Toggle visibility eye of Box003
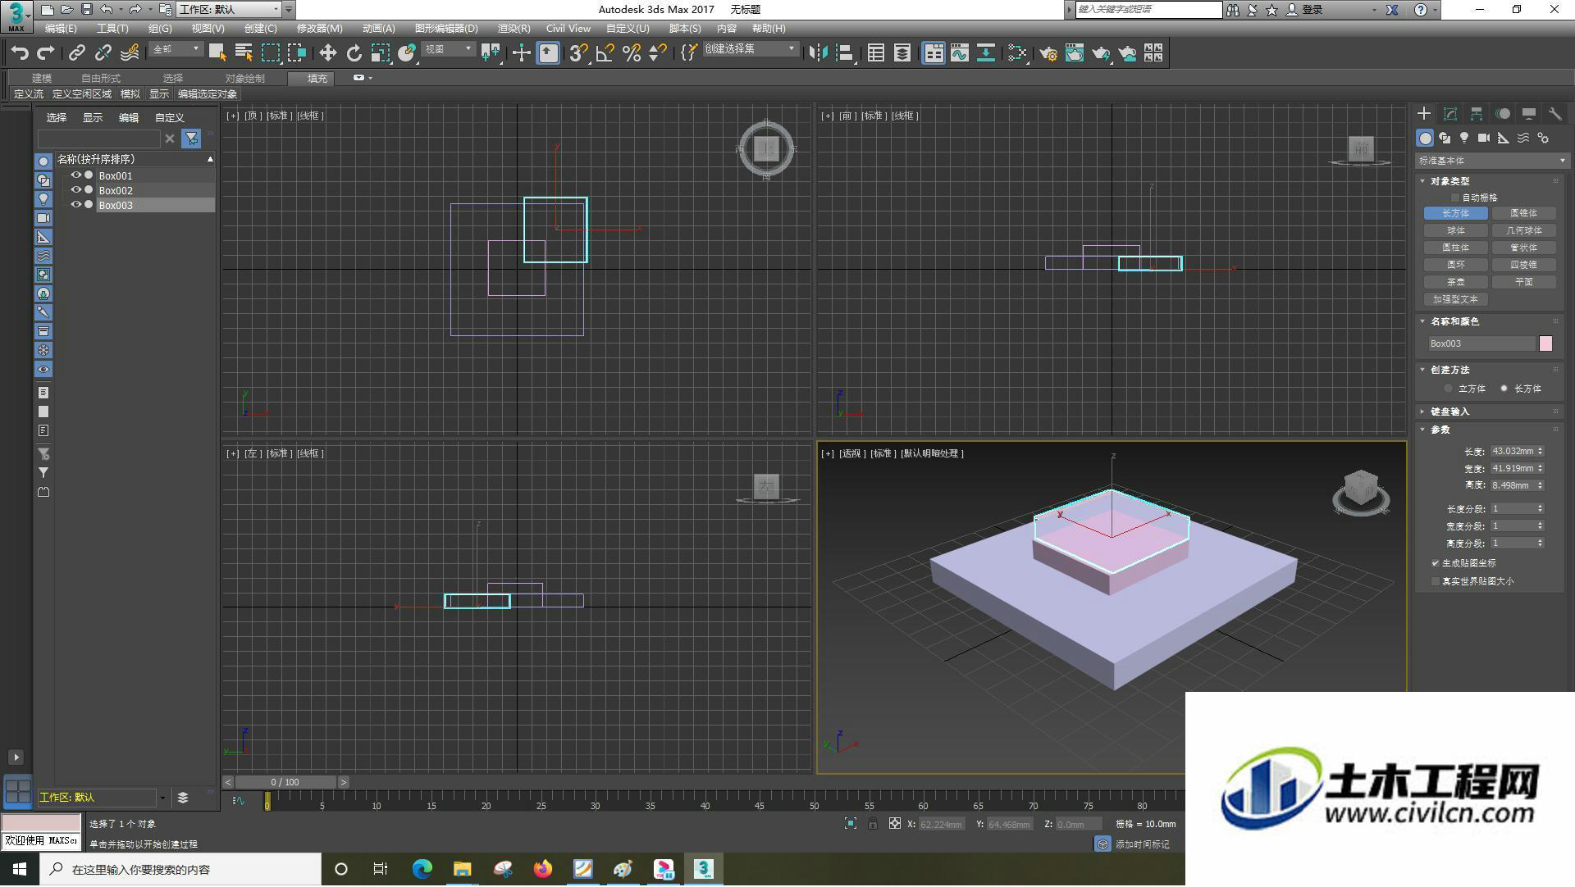 pyautogui.click(x=75, y=205)
